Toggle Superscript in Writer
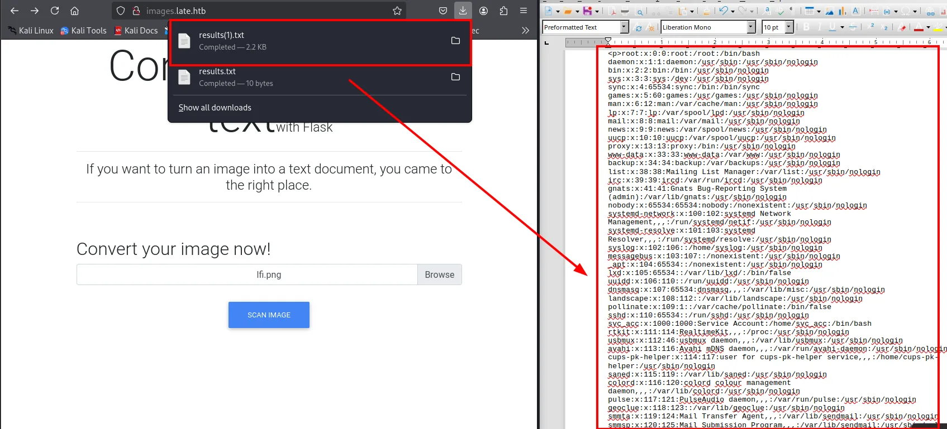The image size is (947, 429). click(871, 27)
